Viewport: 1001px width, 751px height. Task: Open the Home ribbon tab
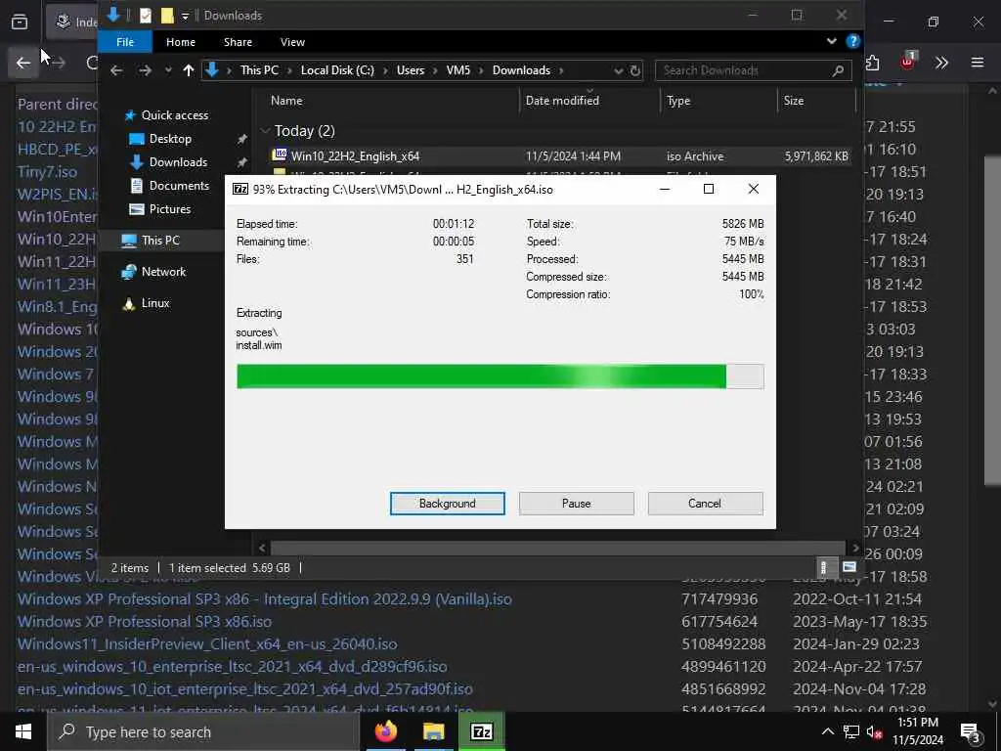[181, 42]
